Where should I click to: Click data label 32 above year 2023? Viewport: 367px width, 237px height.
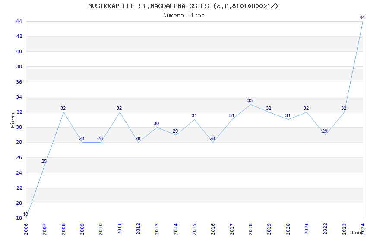(344, 108)
